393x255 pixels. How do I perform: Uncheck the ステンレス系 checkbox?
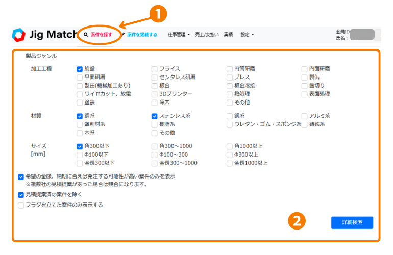(x=154, y=116)
